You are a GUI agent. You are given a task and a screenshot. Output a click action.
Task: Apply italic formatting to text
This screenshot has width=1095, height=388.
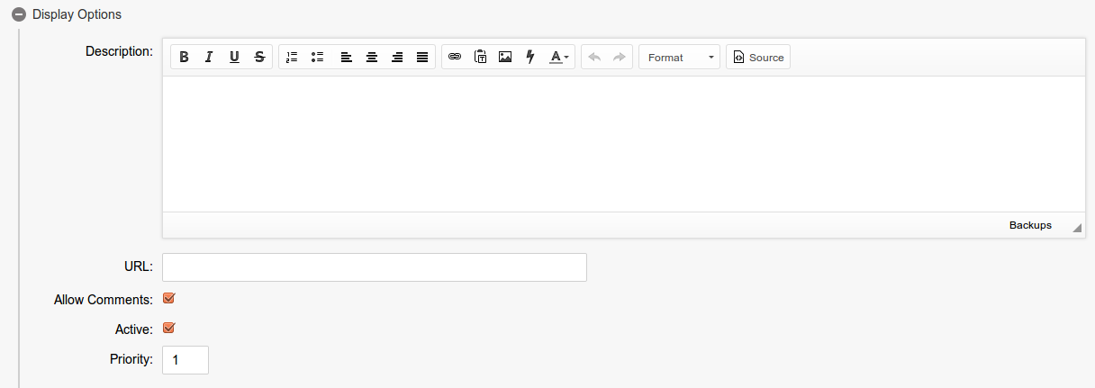coord(209,58)
